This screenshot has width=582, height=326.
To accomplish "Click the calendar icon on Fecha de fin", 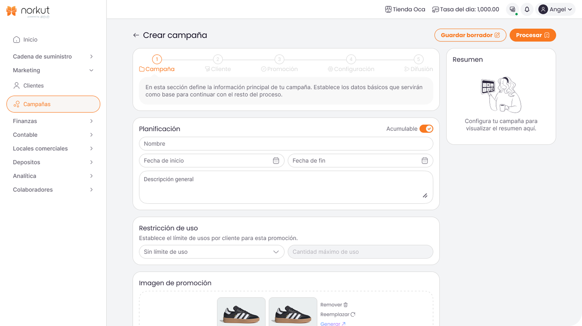I will pyautogui.click(x=425, y=161).
